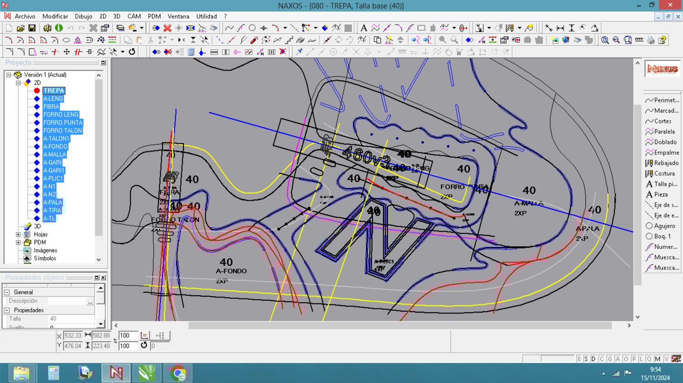Toggle the A status bar indicator

coord(618,359)
